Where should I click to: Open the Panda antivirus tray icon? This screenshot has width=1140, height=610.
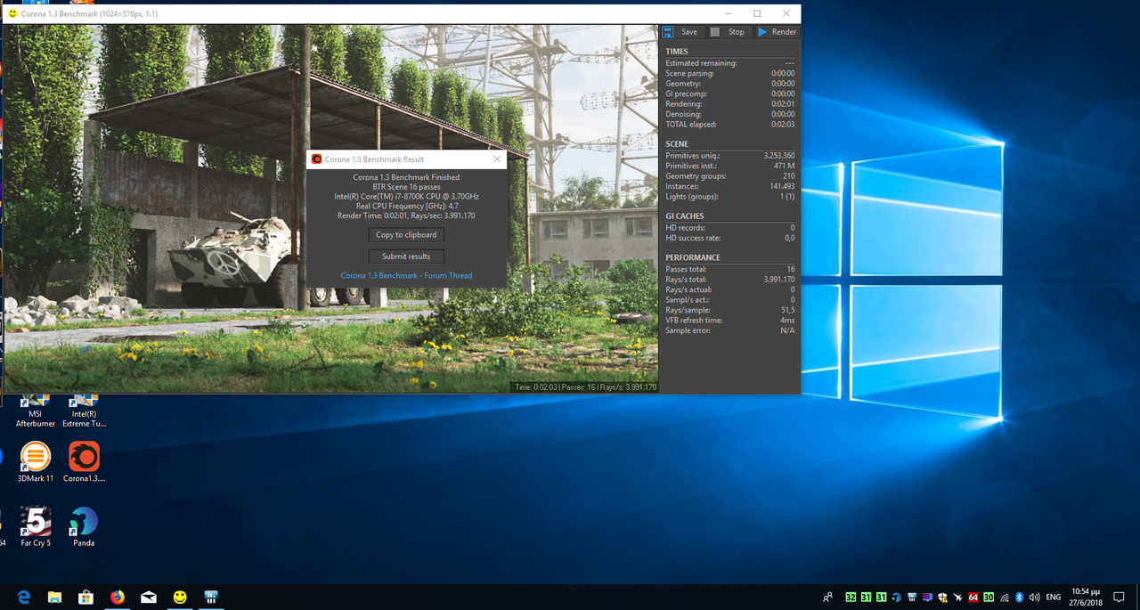[897, 598]
